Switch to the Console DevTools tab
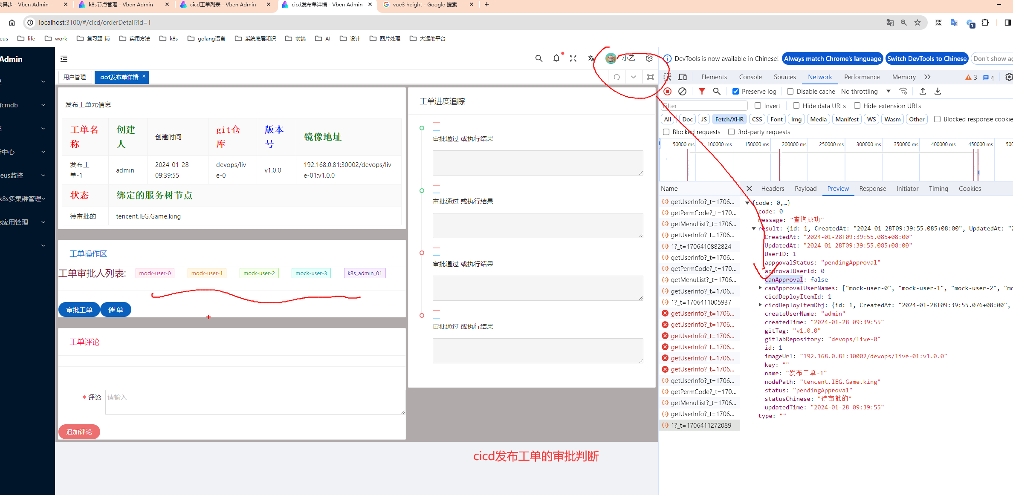The height and width of the screenshot is (495, 1013). 750,77
